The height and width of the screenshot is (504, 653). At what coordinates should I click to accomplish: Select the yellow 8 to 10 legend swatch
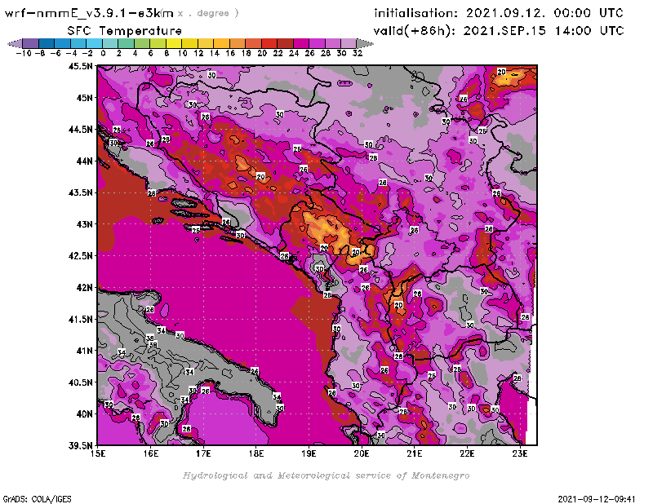tap(174, 43)
